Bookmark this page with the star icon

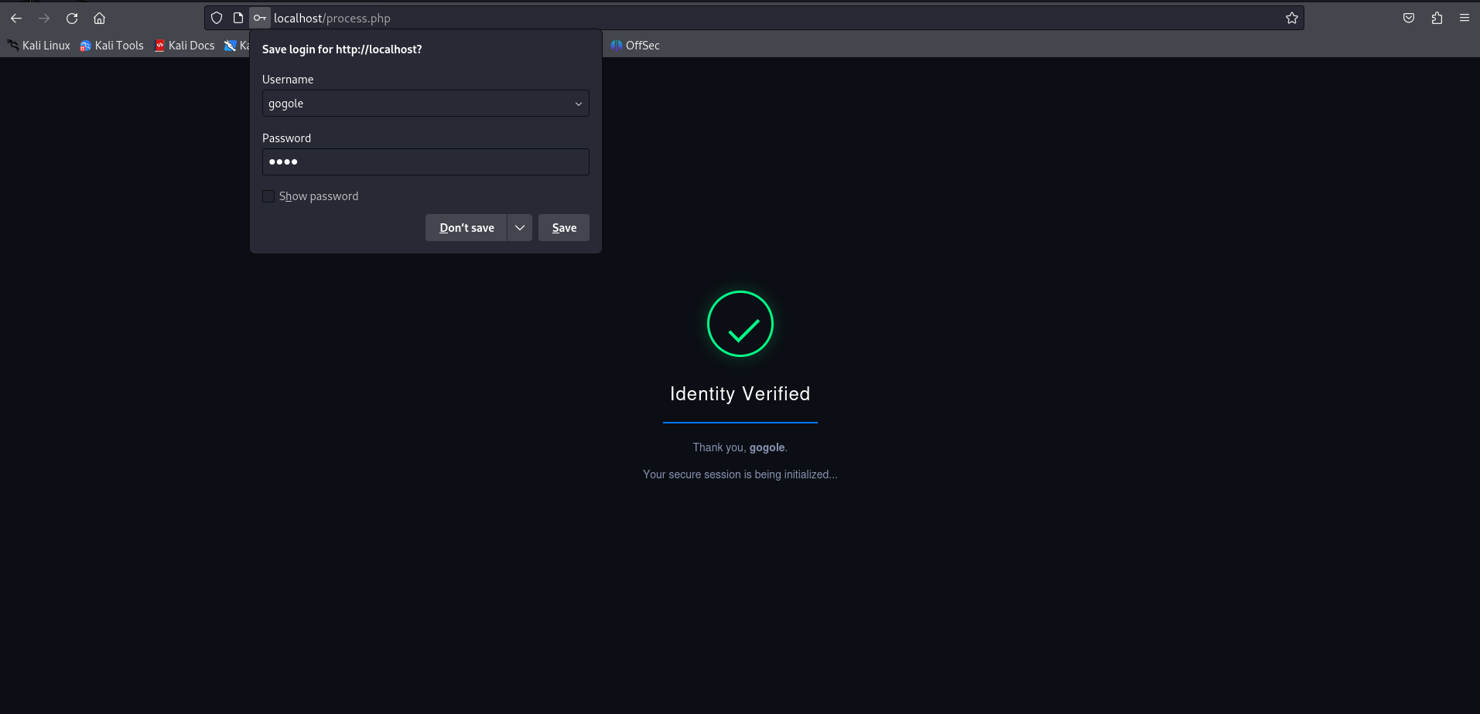click(x=1291, y=18)
